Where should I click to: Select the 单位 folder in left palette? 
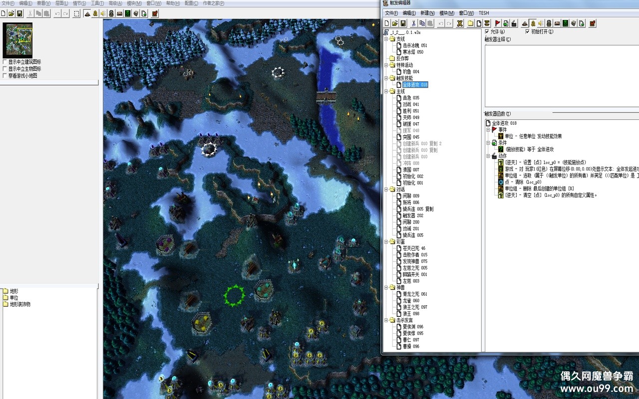click(13, 297)
